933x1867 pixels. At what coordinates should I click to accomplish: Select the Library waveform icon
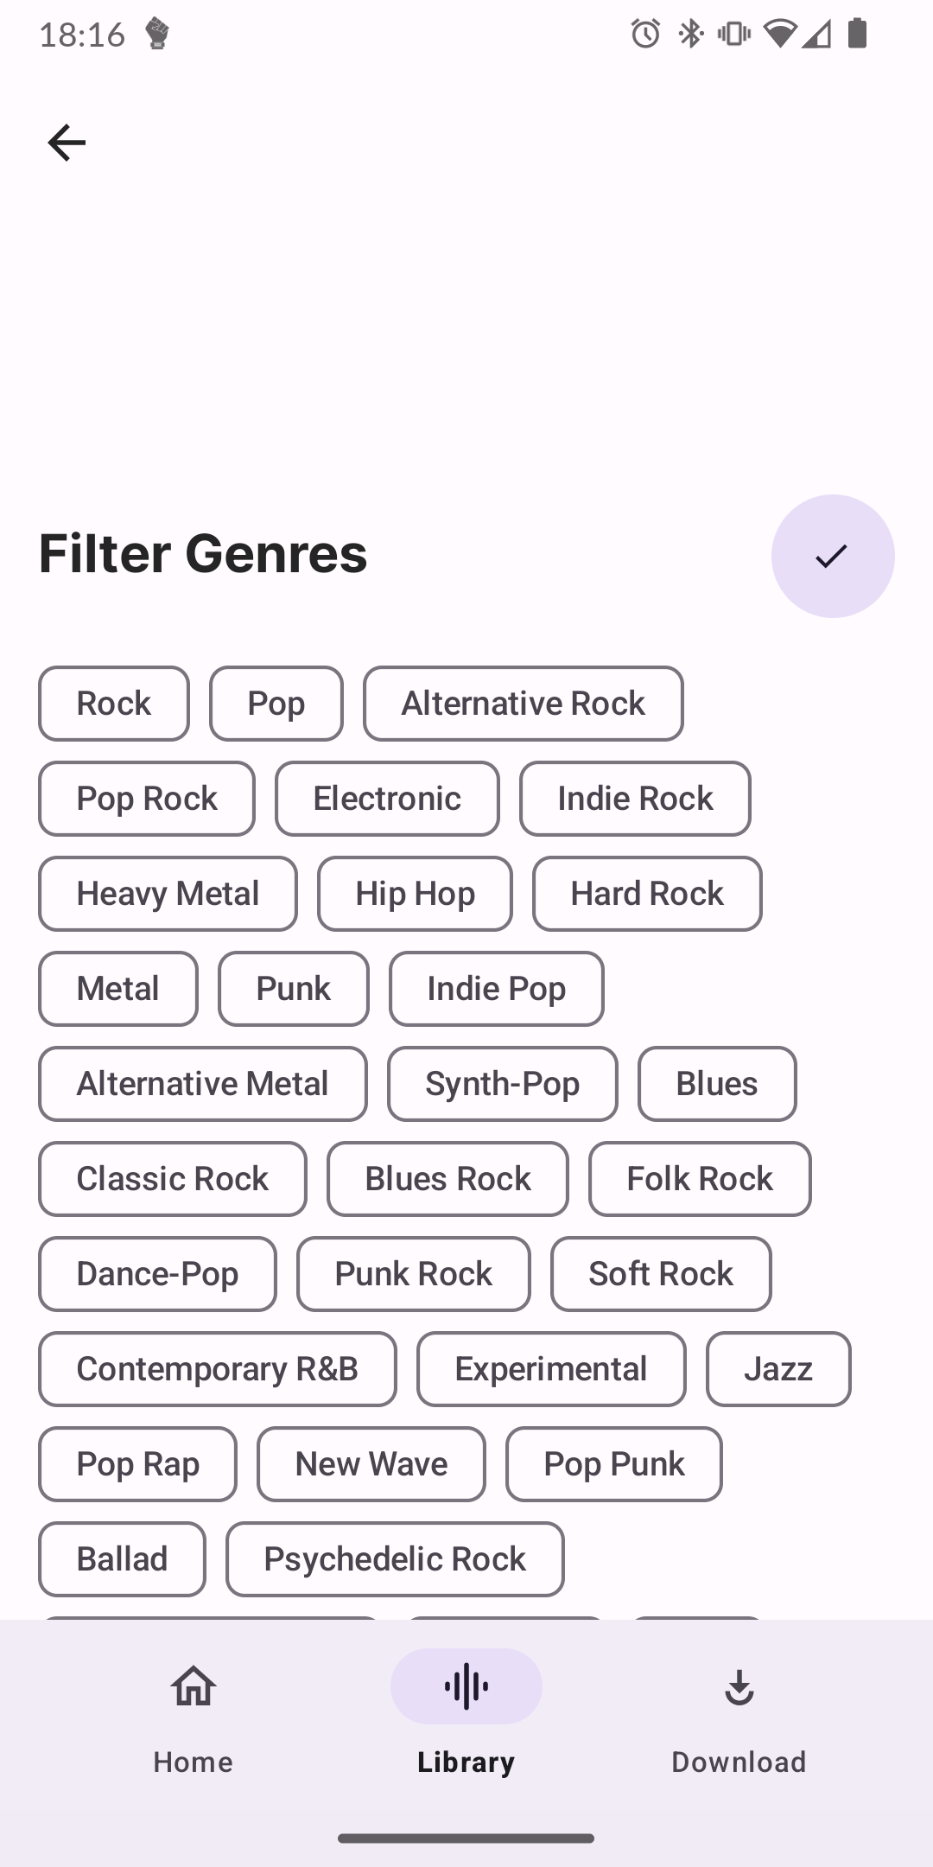466,1685
